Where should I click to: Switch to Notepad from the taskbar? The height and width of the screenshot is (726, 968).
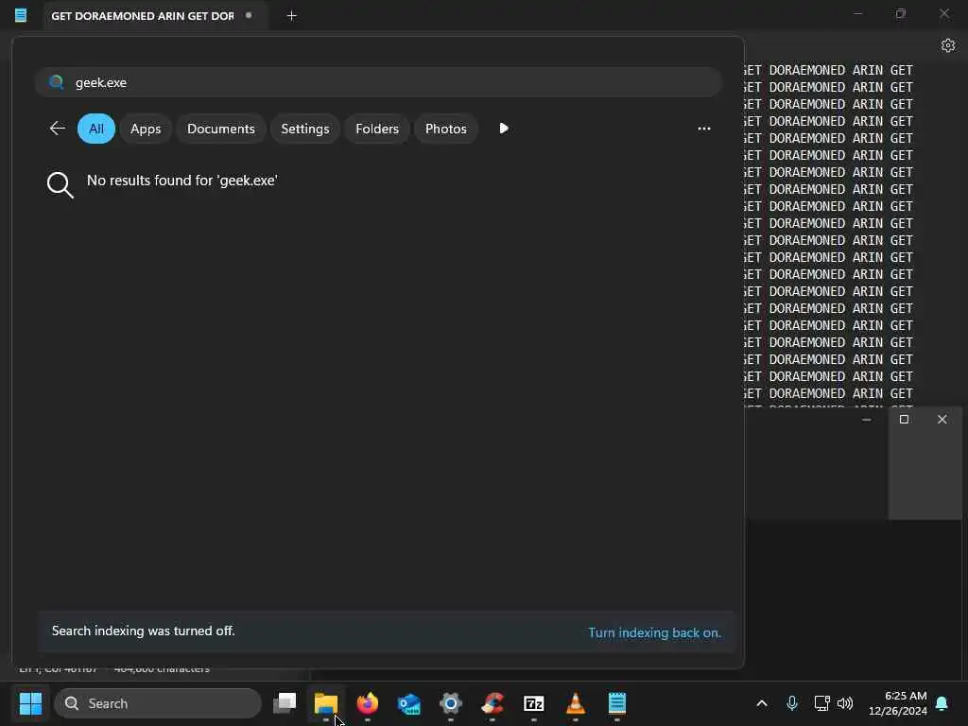(x=617, y=703)
